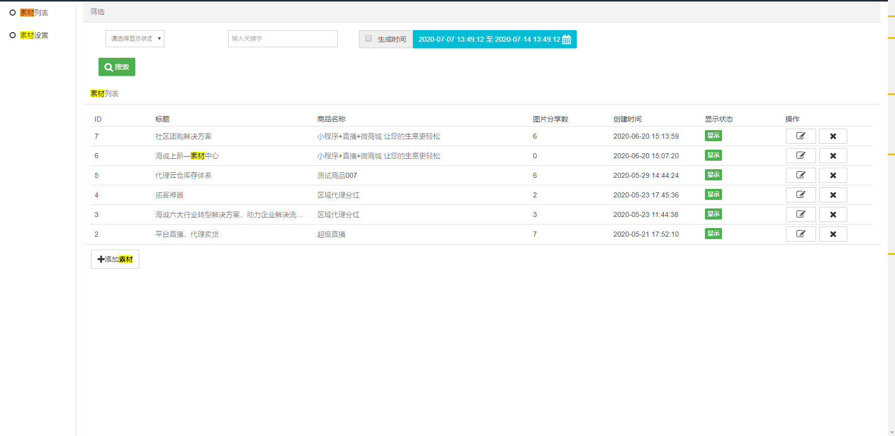
Task: Click the 商品名称 column header
Action: pyautogui.click(x=331, y=119)
